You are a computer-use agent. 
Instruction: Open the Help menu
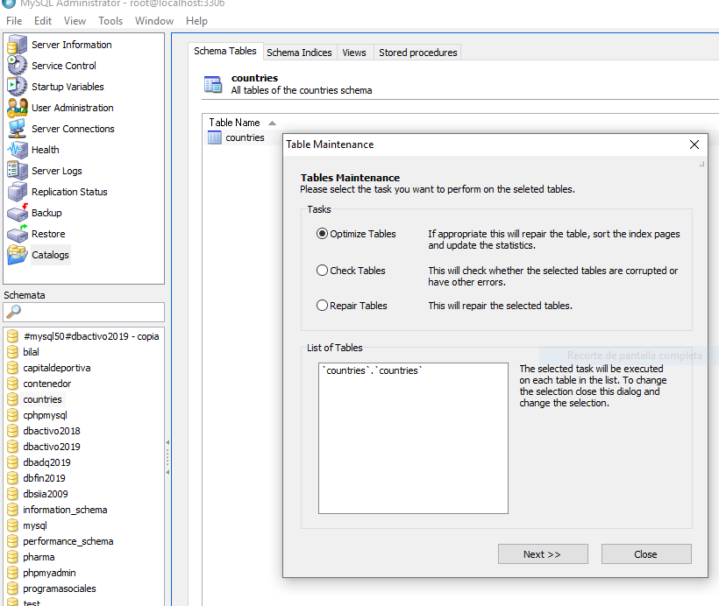(196, 21)
